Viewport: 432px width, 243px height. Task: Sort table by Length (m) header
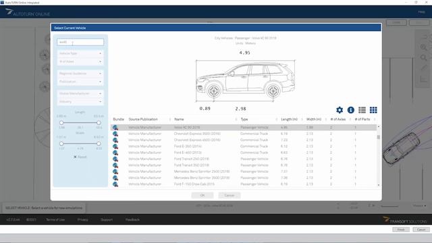click(290, 119)
